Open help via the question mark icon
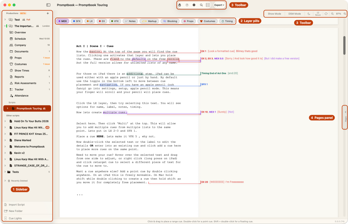Screen dimensions: 348x224 tap(187, 5)
